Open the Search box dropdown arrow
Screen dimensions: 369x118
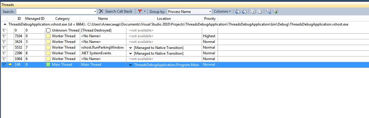95,11
